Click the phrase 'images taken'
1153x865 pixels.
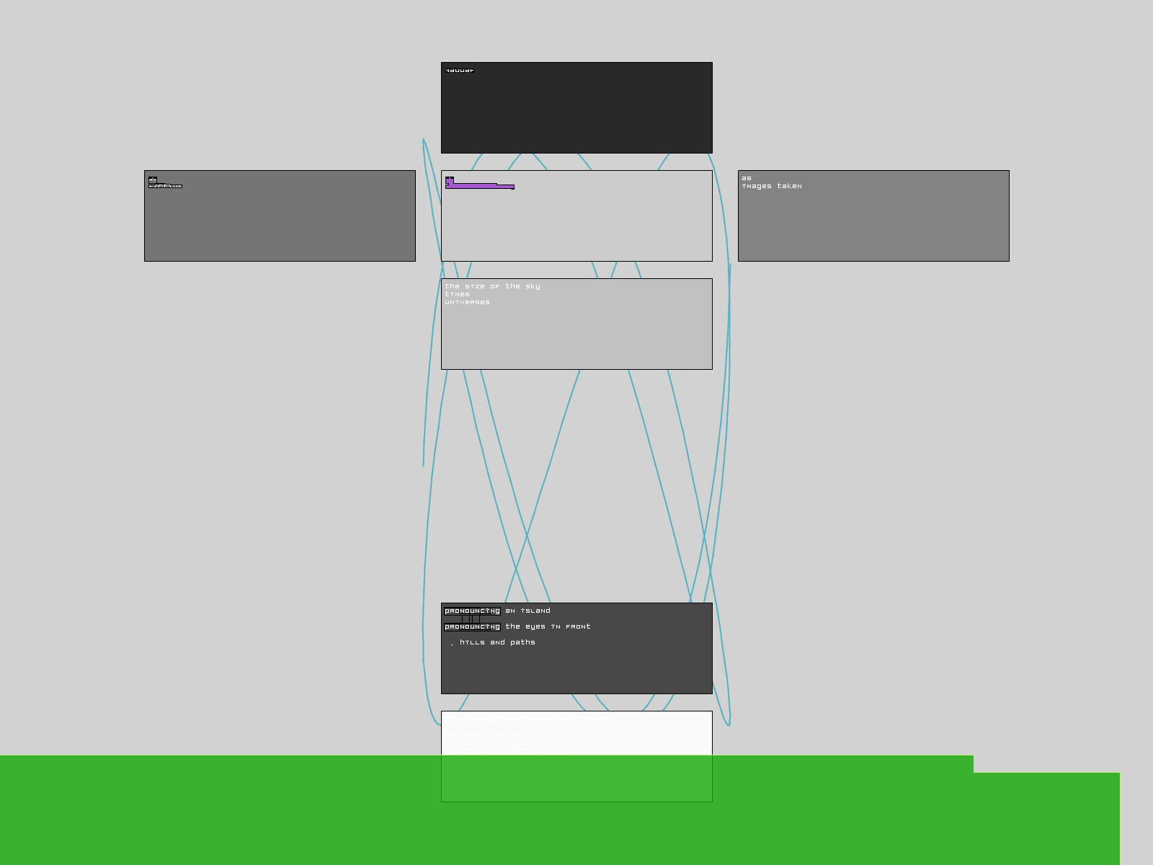point(771,186)
